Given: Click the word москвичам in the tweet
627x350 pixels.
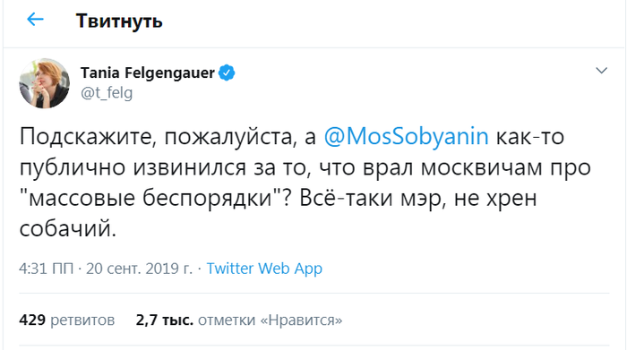Looking at the screenshot, I should tap(481, 168).
